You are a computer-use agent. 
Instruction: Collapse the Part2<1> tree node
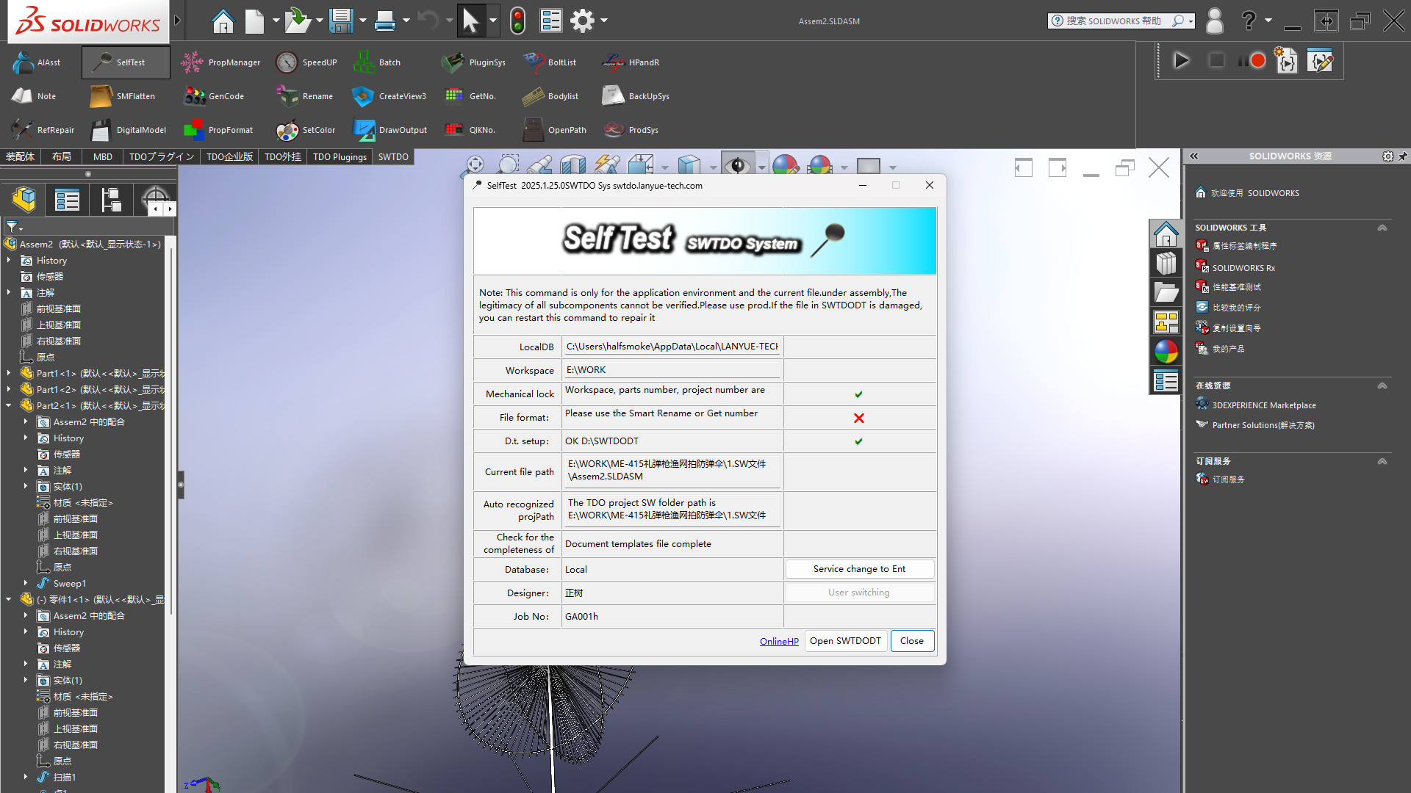click(x=9, y=406)
